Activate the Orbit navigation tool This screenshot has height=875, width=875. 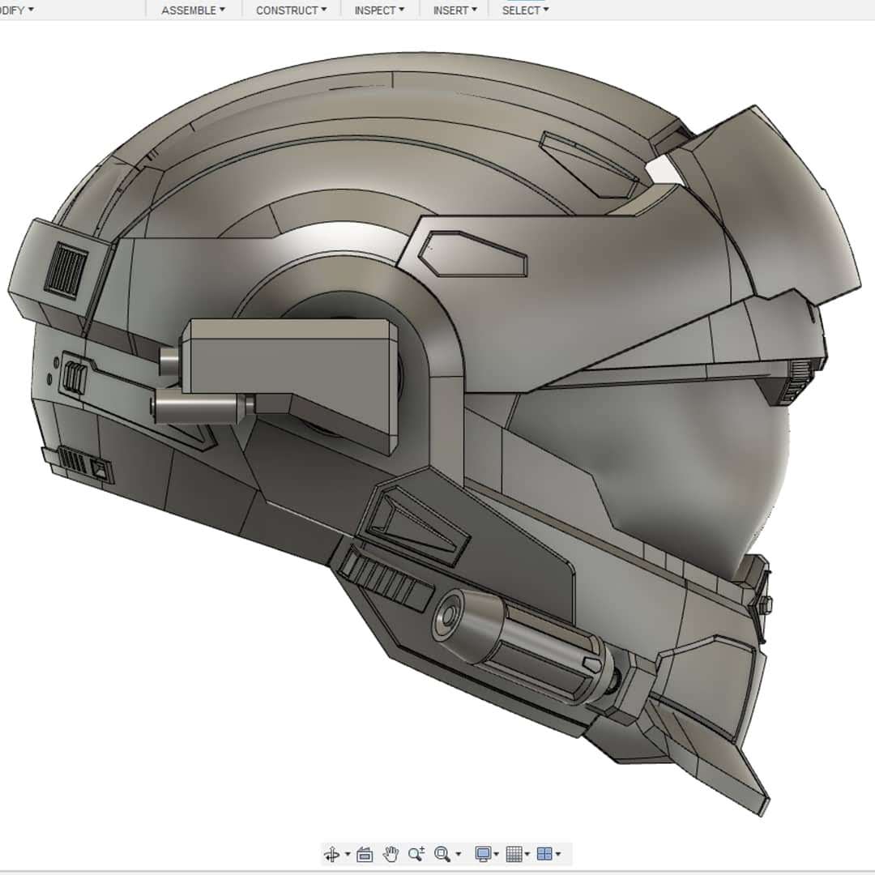[x=332, y=854]
